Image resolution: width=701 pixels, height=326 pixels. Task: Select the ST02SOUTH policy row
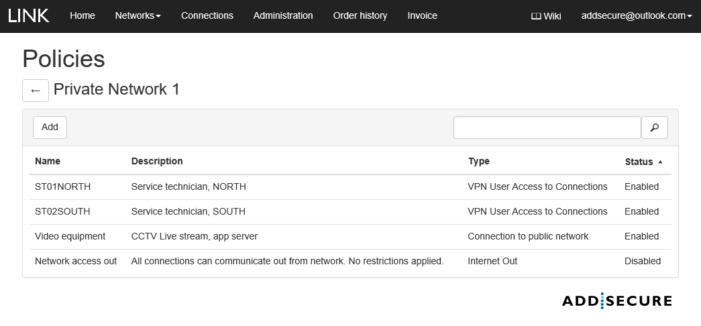62,212
